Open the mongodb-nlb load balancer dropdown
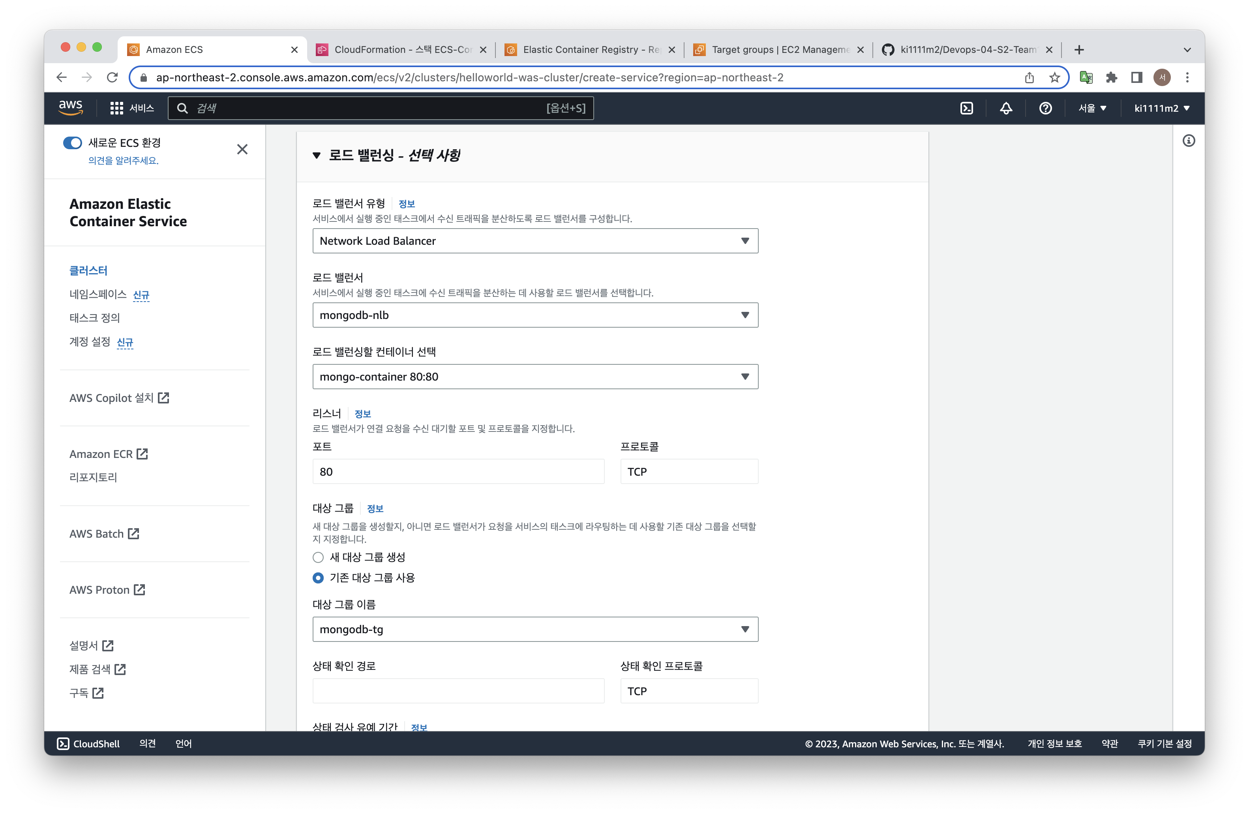Viewport: 1249px width, 814px height. (x=535, y=315)
